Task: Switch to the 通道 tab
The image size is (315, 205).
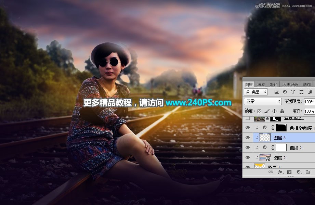Action: 261,85
